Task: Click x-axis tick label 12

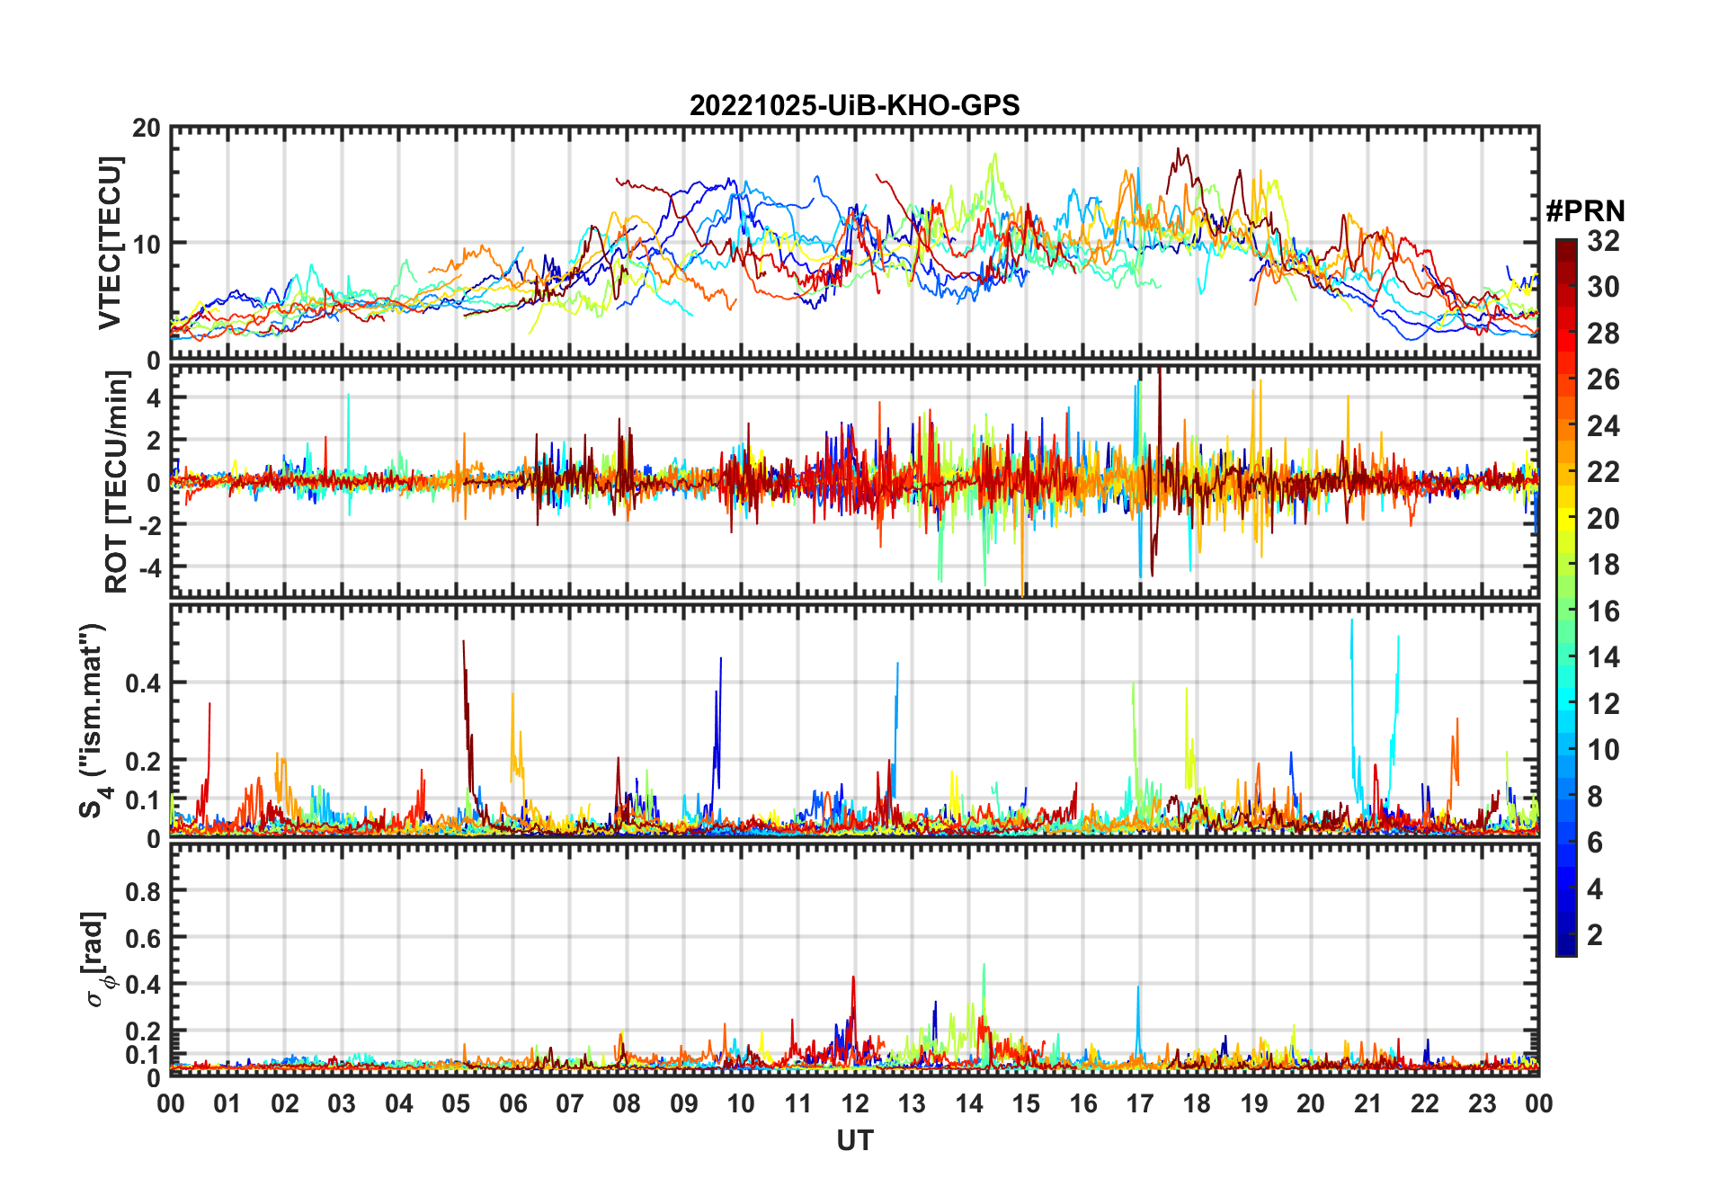Action: pos(855,1103)
